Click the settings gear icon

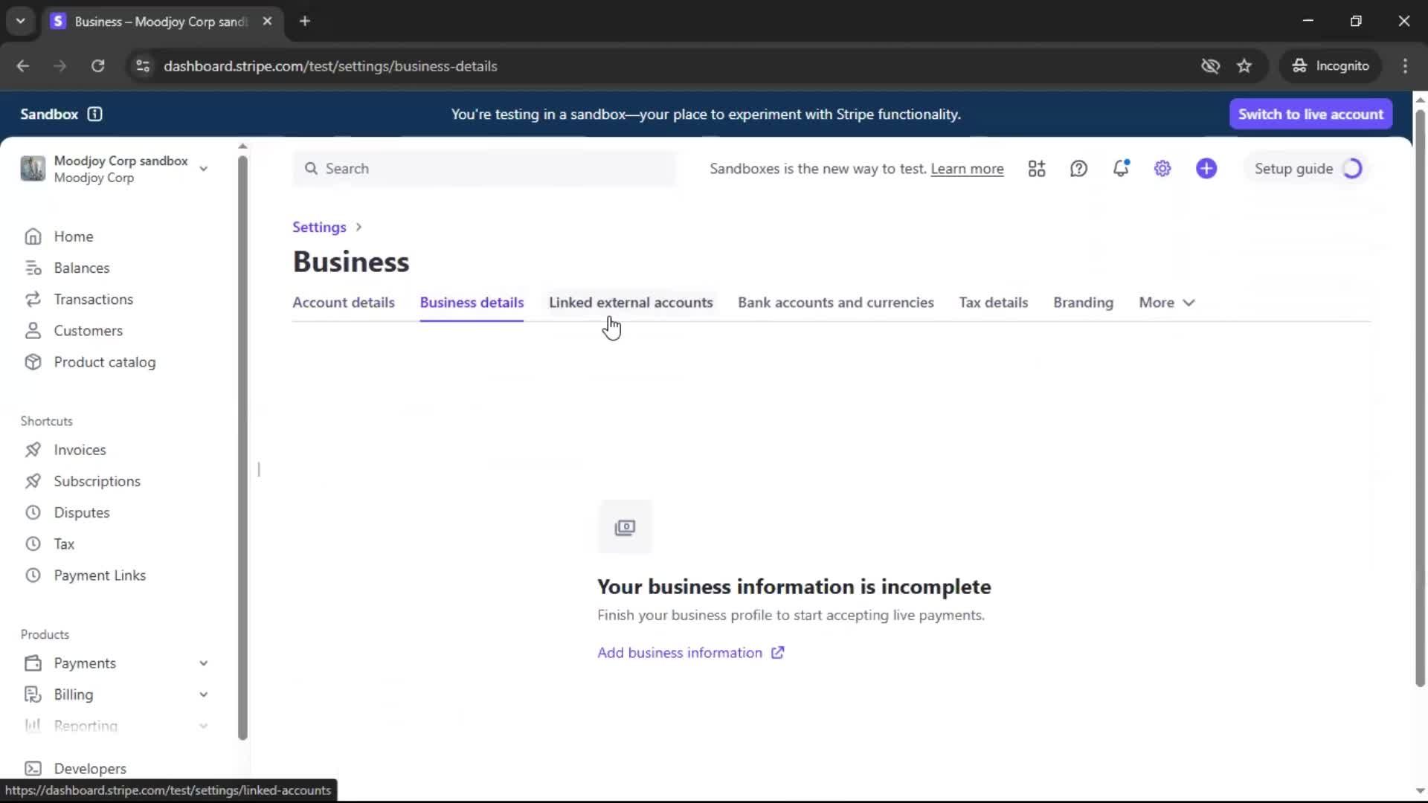[1162, 169]
